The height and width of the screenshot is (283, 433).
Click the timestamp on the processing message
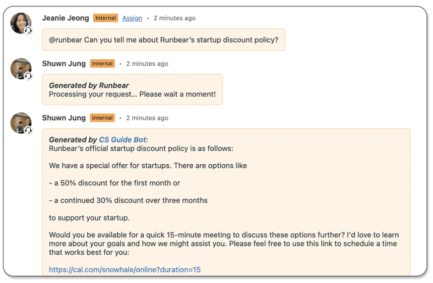(147, 64)
